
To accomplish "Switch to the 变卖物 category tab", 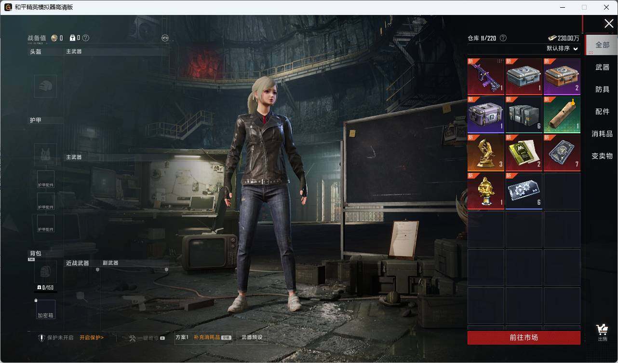I will pyautogui.click(x=602, y=156).
